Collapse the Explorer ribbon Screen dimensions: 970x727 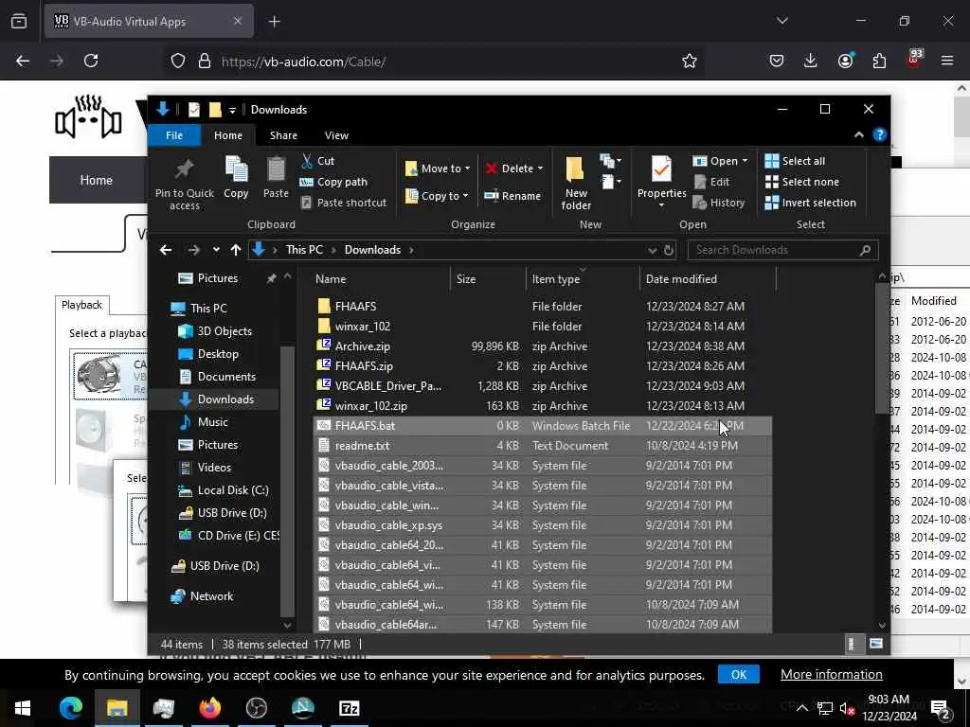858,135
